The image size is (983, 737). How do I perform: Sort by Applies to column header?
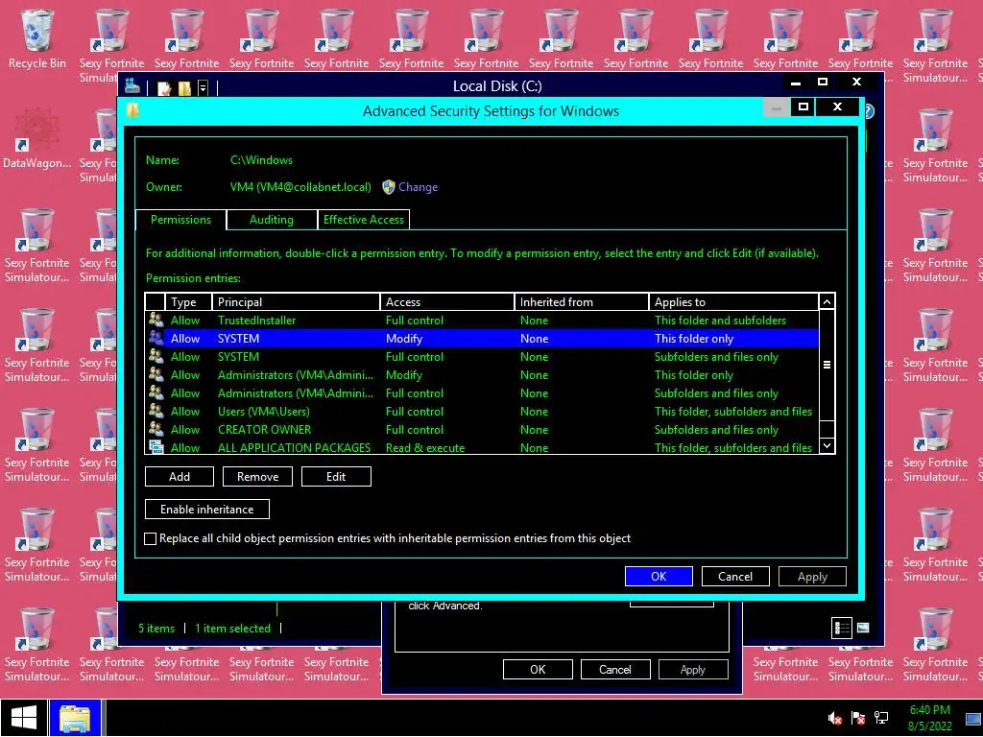click(732, 302)
